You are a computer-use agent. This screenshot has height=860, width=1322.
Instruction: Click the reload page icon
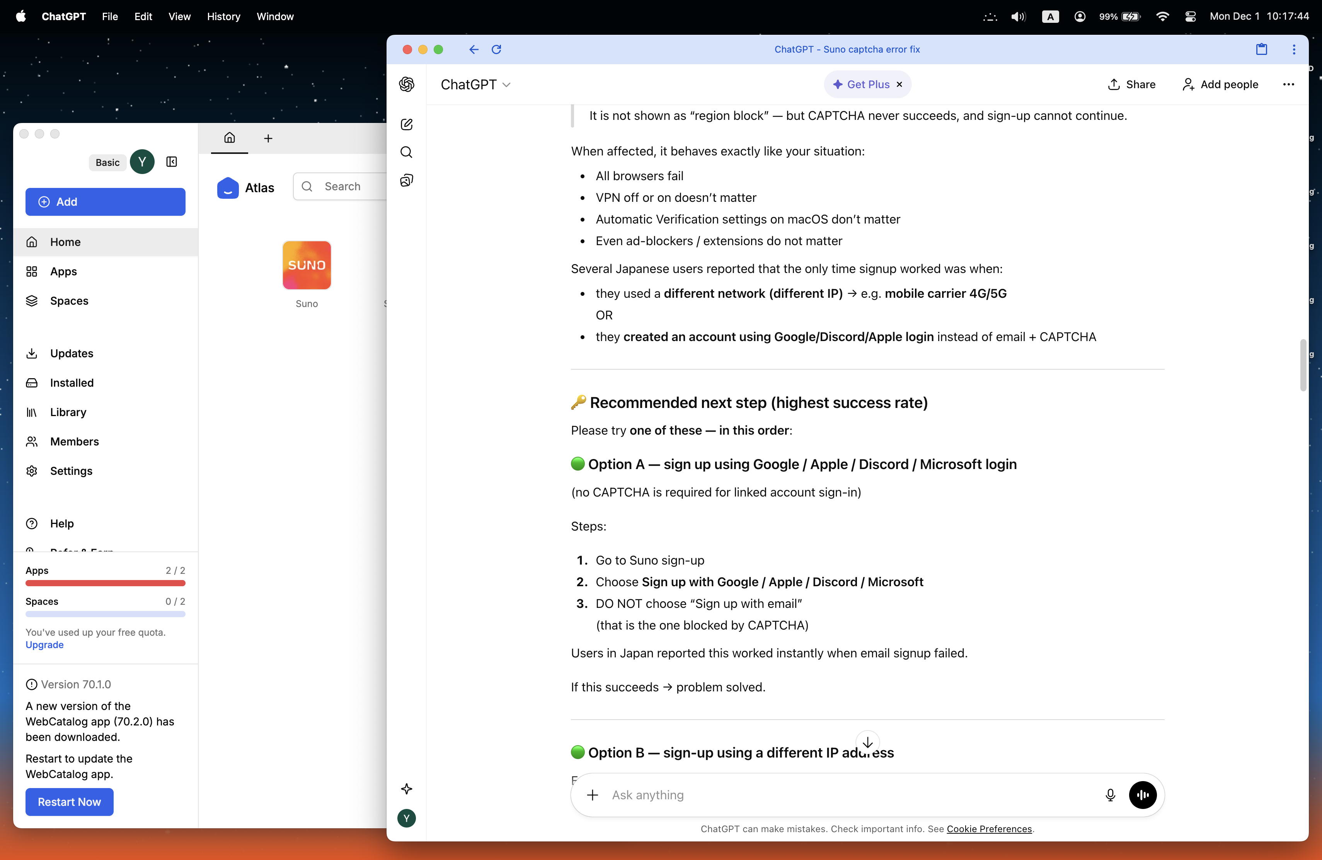coord(497,49)
